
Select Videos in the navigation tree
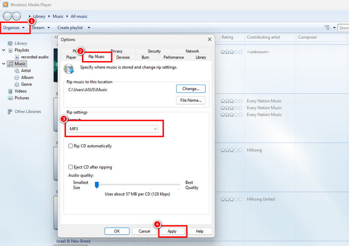coord(21,91)
